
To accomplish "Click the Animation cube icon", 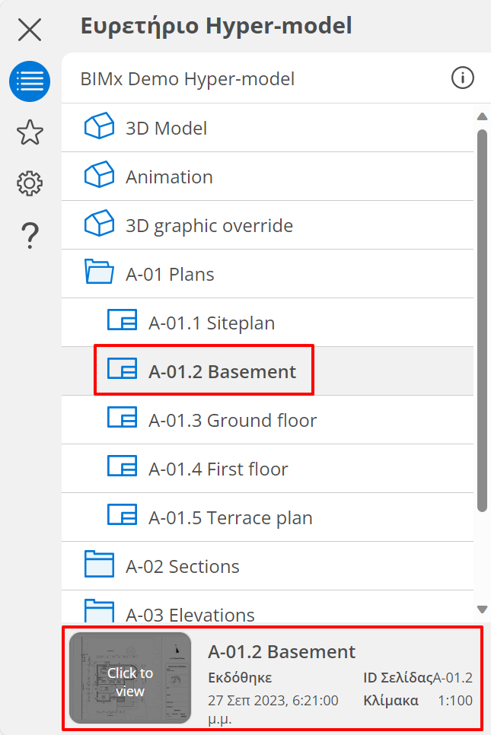I will tap(99, 176).
